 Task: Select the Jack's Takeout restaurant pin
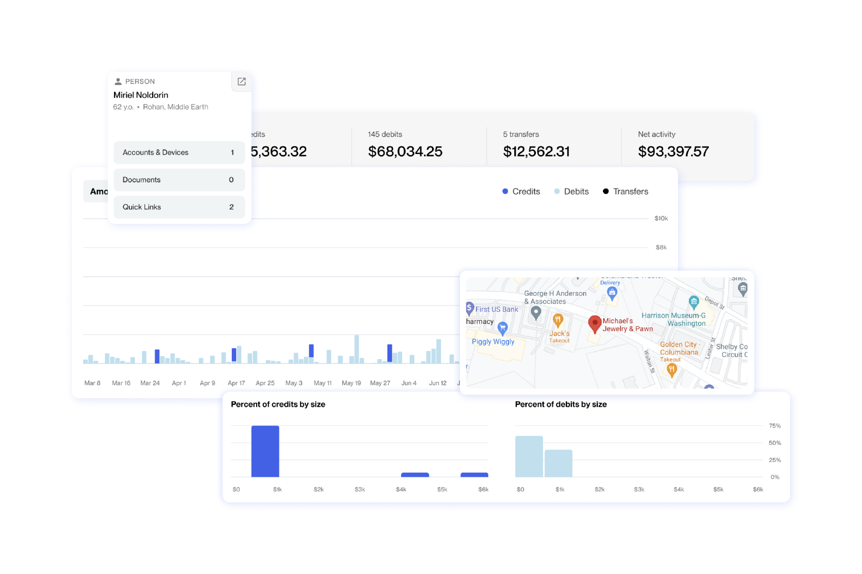[x=558, y=320]
